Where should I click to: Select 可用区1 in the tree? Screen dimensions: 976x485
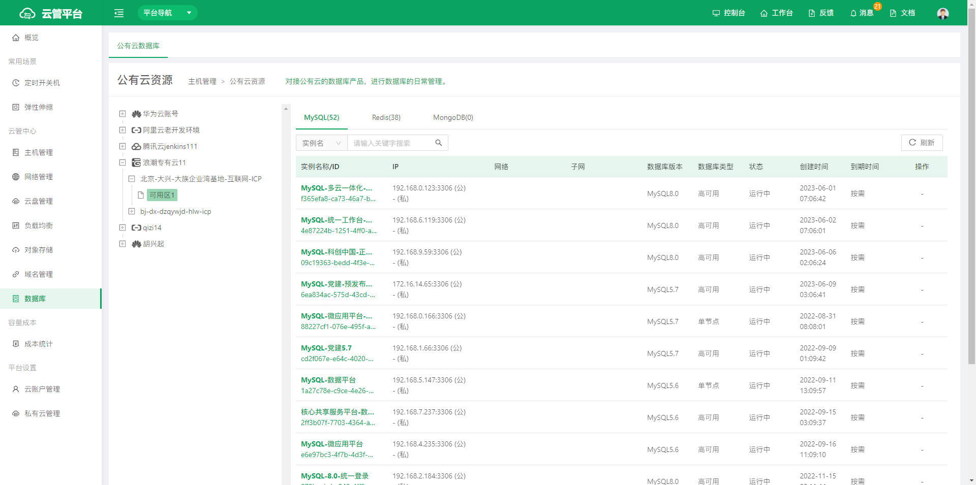[162, 195]
